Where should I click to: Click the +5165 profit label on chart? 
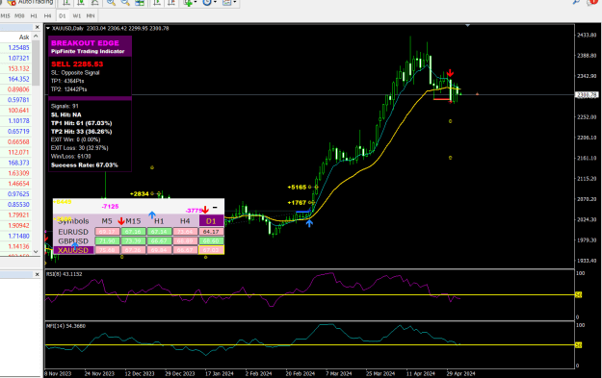point(297,188)
